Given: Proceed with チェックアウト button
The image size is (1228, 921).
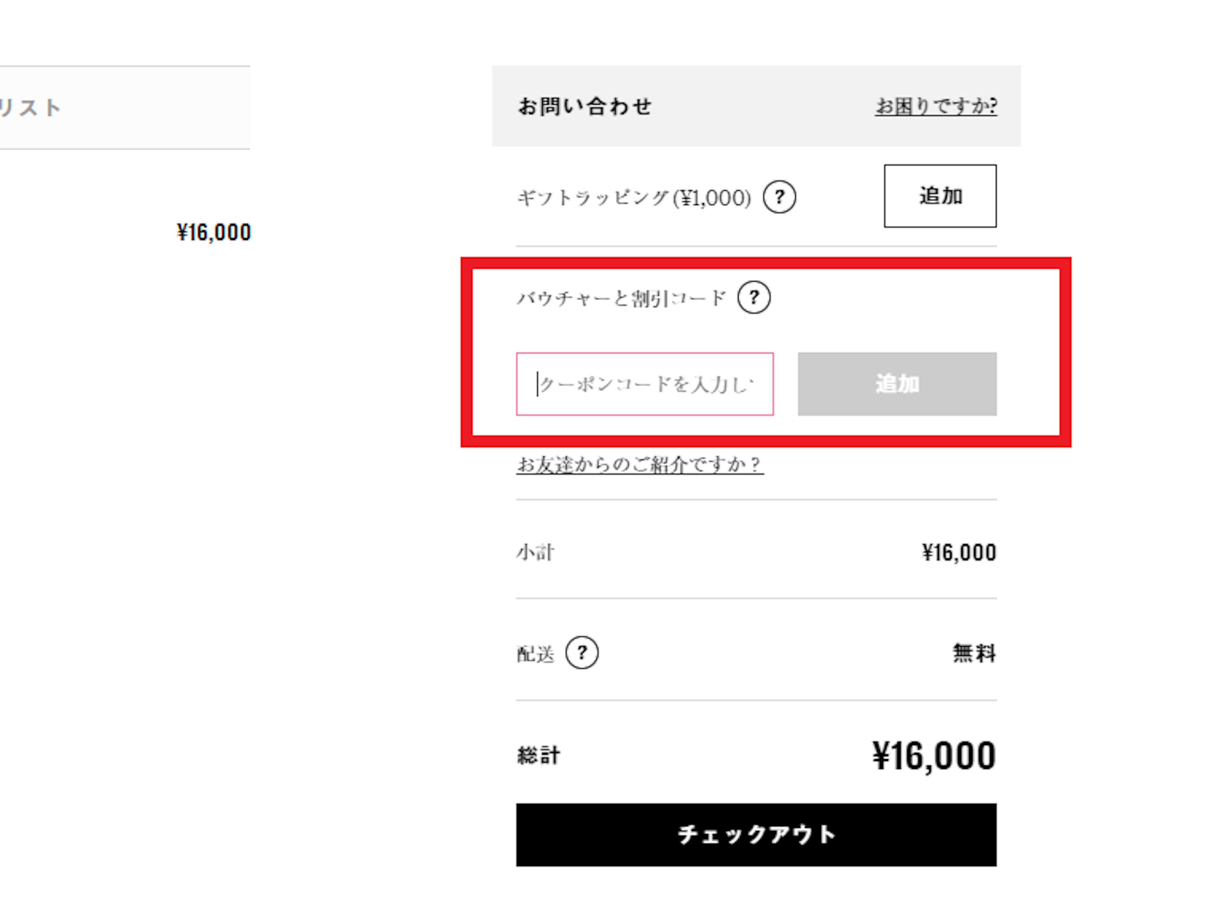Looking at the screenshot, I should pos(756,834).
